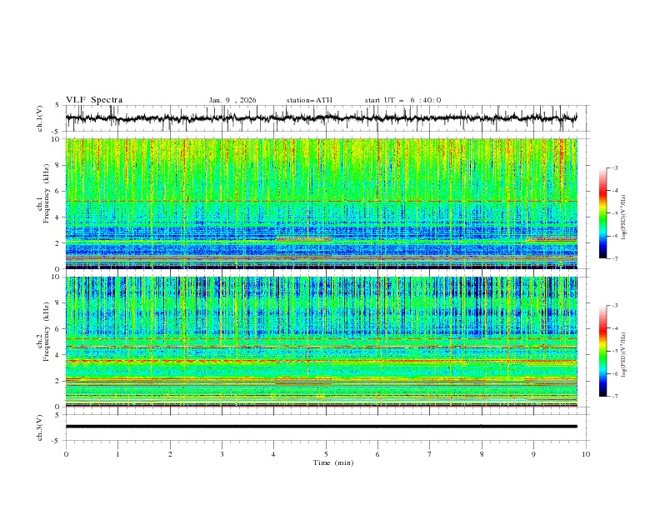Click the "-5" volt tick on ch.3 axis
Viewport: 660px width, 510px height.
(x=56, y=441)
